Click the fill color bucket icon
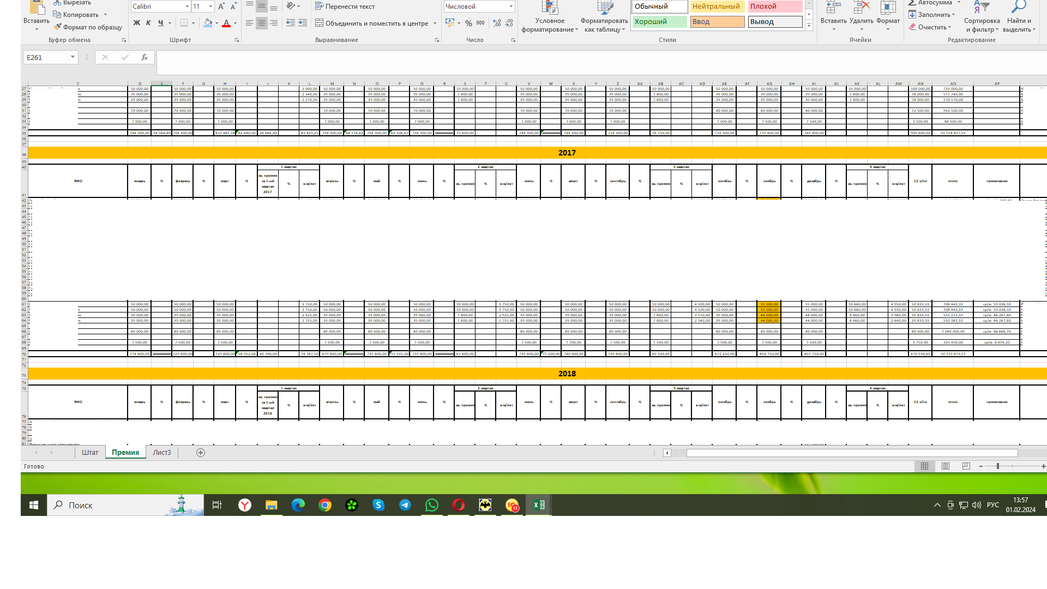Image resolution: width=1047 pixels, height=589 pixels. tap(207, 23)
